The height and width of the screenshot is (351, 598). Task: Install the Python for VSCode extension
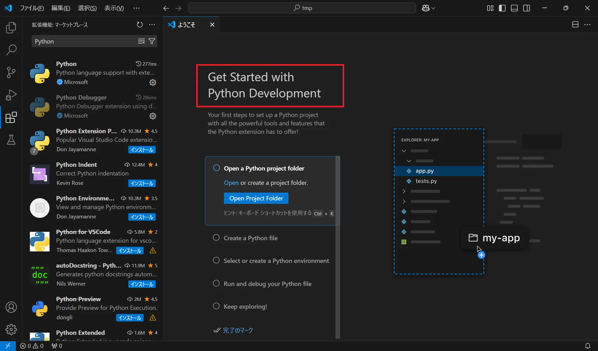130,250
